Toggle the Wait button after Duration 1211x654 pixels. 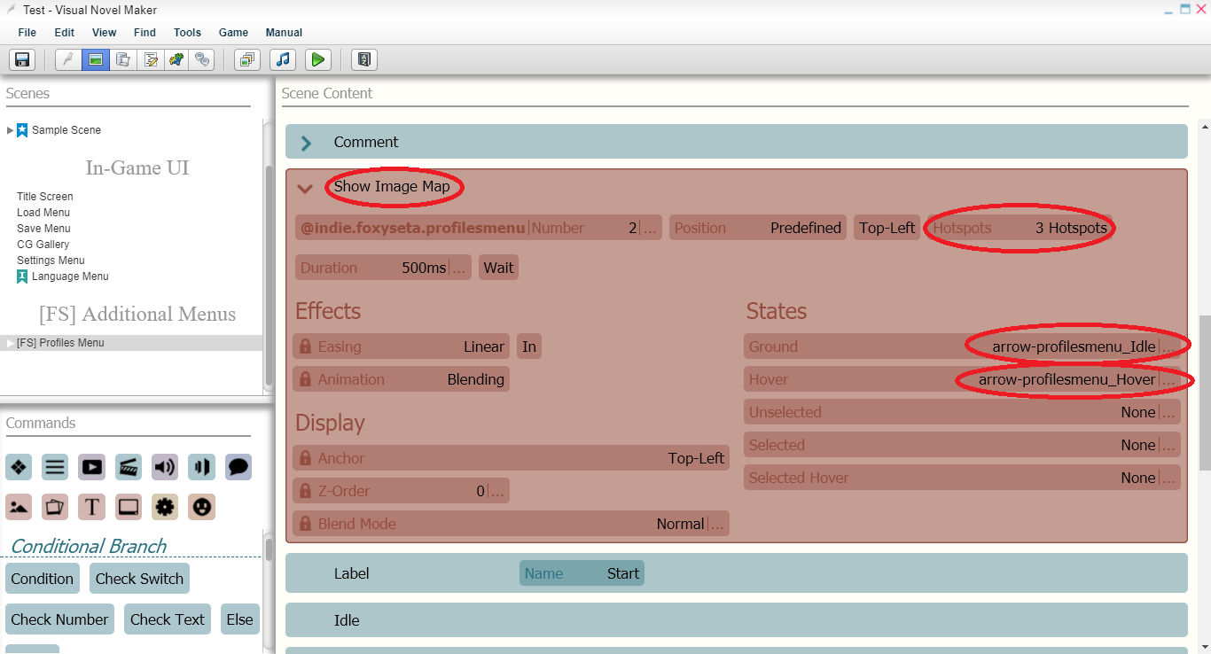498,268
